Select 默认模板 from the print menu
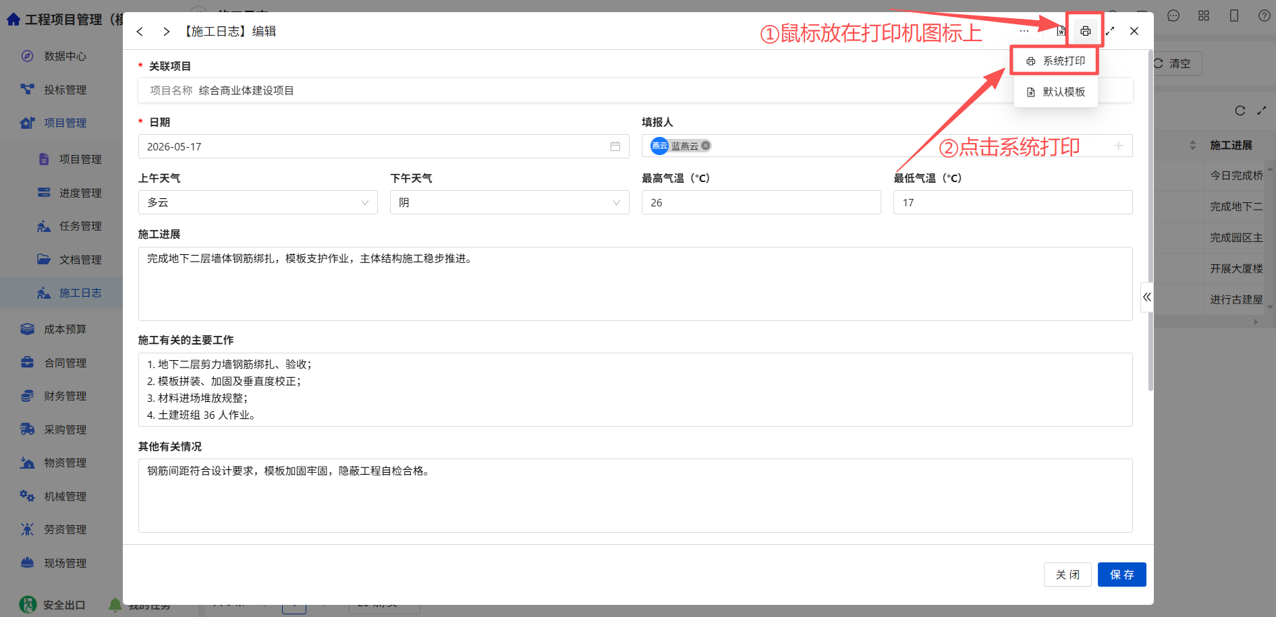The height and width of the screenshot is (617, 1276). 1055,92
